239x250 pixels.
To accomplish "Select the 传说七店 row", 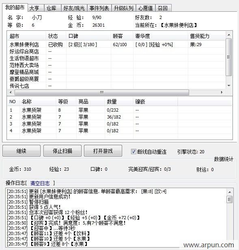I will tap(116, 86).
